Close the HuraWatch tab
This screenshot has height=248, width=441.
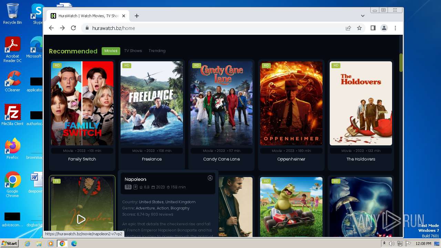(x=124, y=16)
